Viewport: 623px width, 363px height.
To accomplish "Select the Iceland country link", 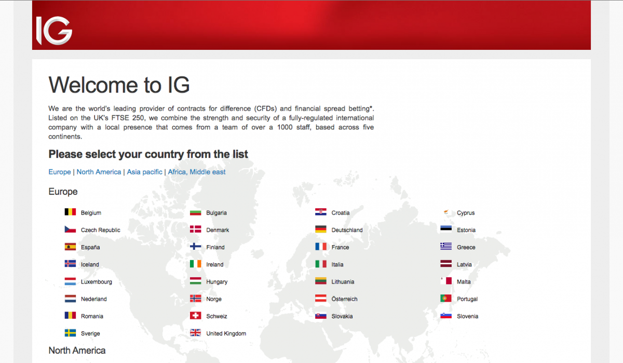I will pyautogui.click(x=90, y=264).
